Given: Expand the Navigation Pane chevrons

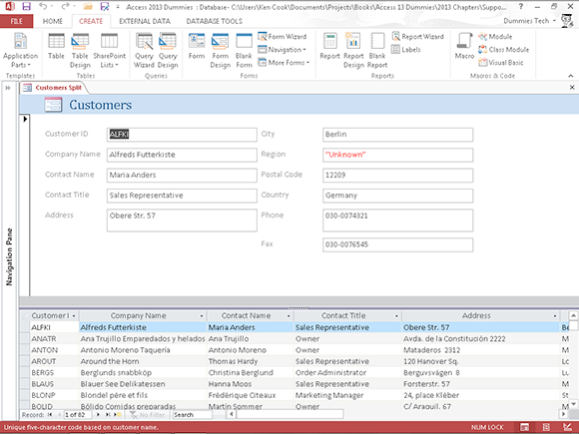Looking at the screenshot, I should [8, 88].
